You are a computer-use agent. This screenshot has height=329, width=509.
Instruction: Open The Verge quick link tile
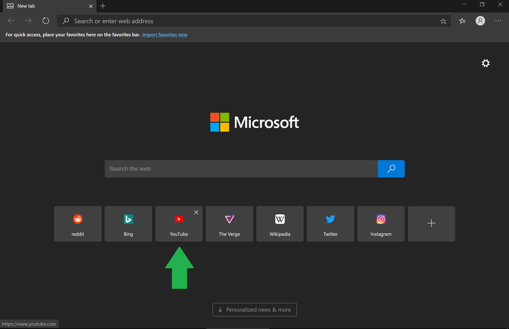point(229,223)
